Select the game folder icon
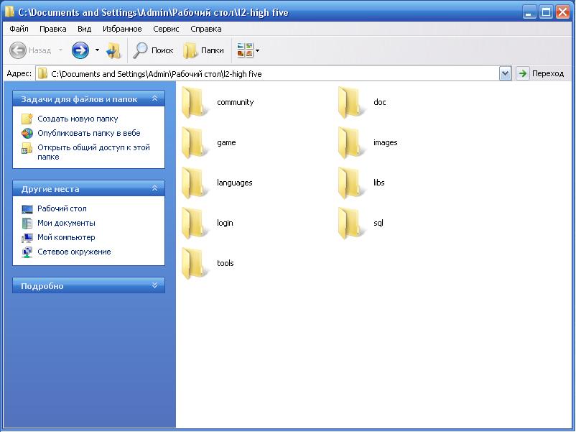The height and width of the screenshot is (432, 576). click(x=194, y=142)
